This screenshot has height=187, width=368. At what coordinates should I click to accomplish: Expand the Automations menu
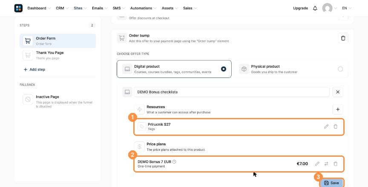click(144, 8)
